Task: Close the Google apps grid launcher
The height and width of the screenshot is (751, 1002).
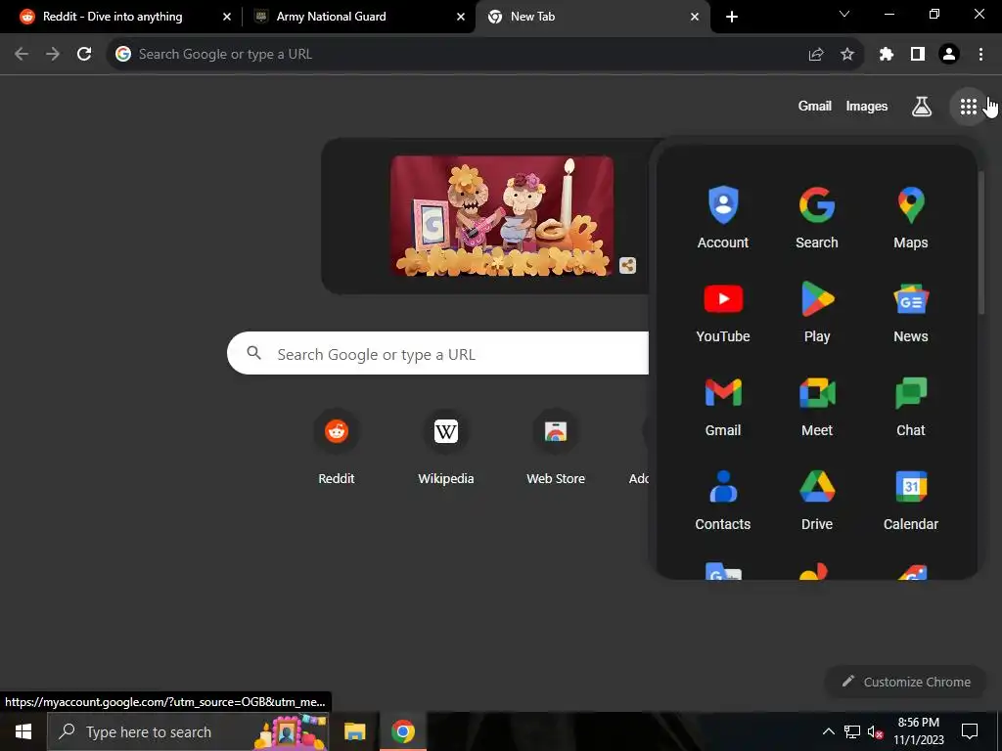Action: point(968,107)
